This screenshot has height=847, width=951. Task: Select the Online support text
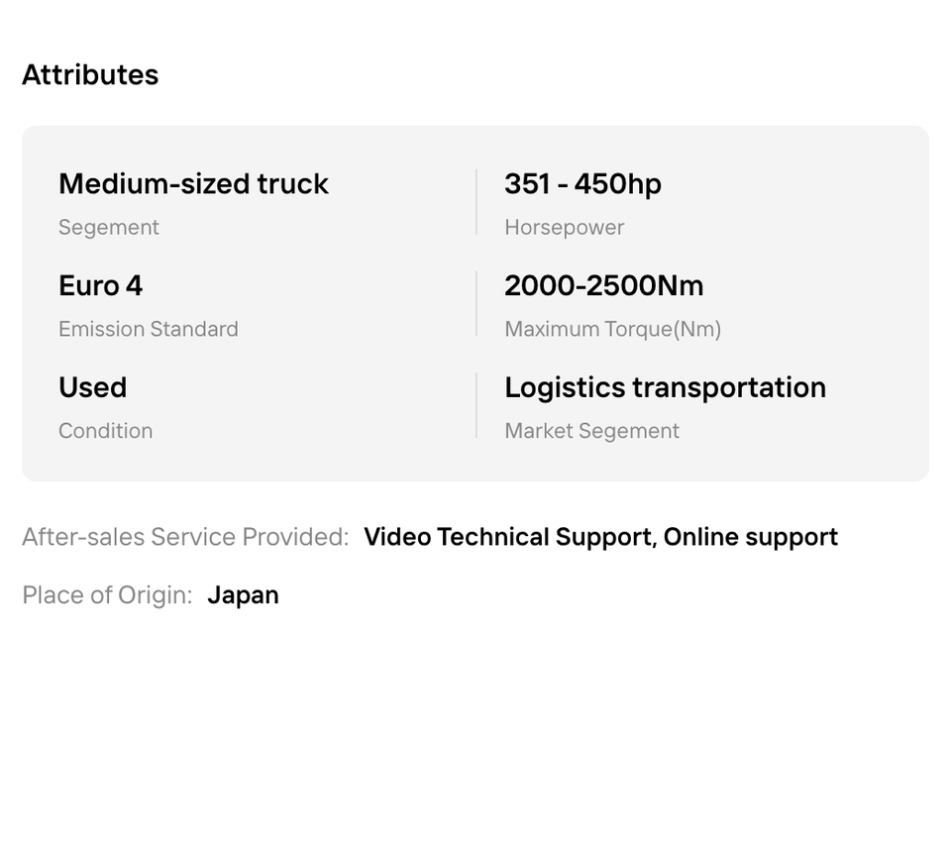point(750,537)
